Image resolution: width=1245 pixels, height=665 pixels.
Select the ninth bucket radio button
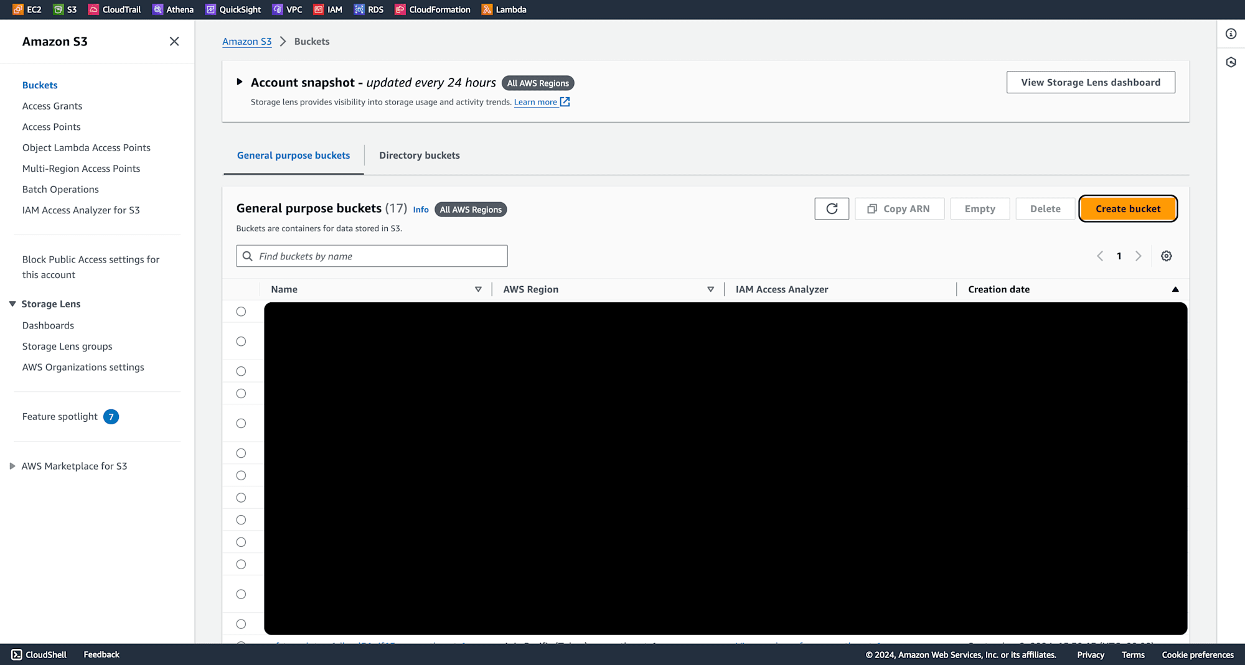tap(241, 520)
